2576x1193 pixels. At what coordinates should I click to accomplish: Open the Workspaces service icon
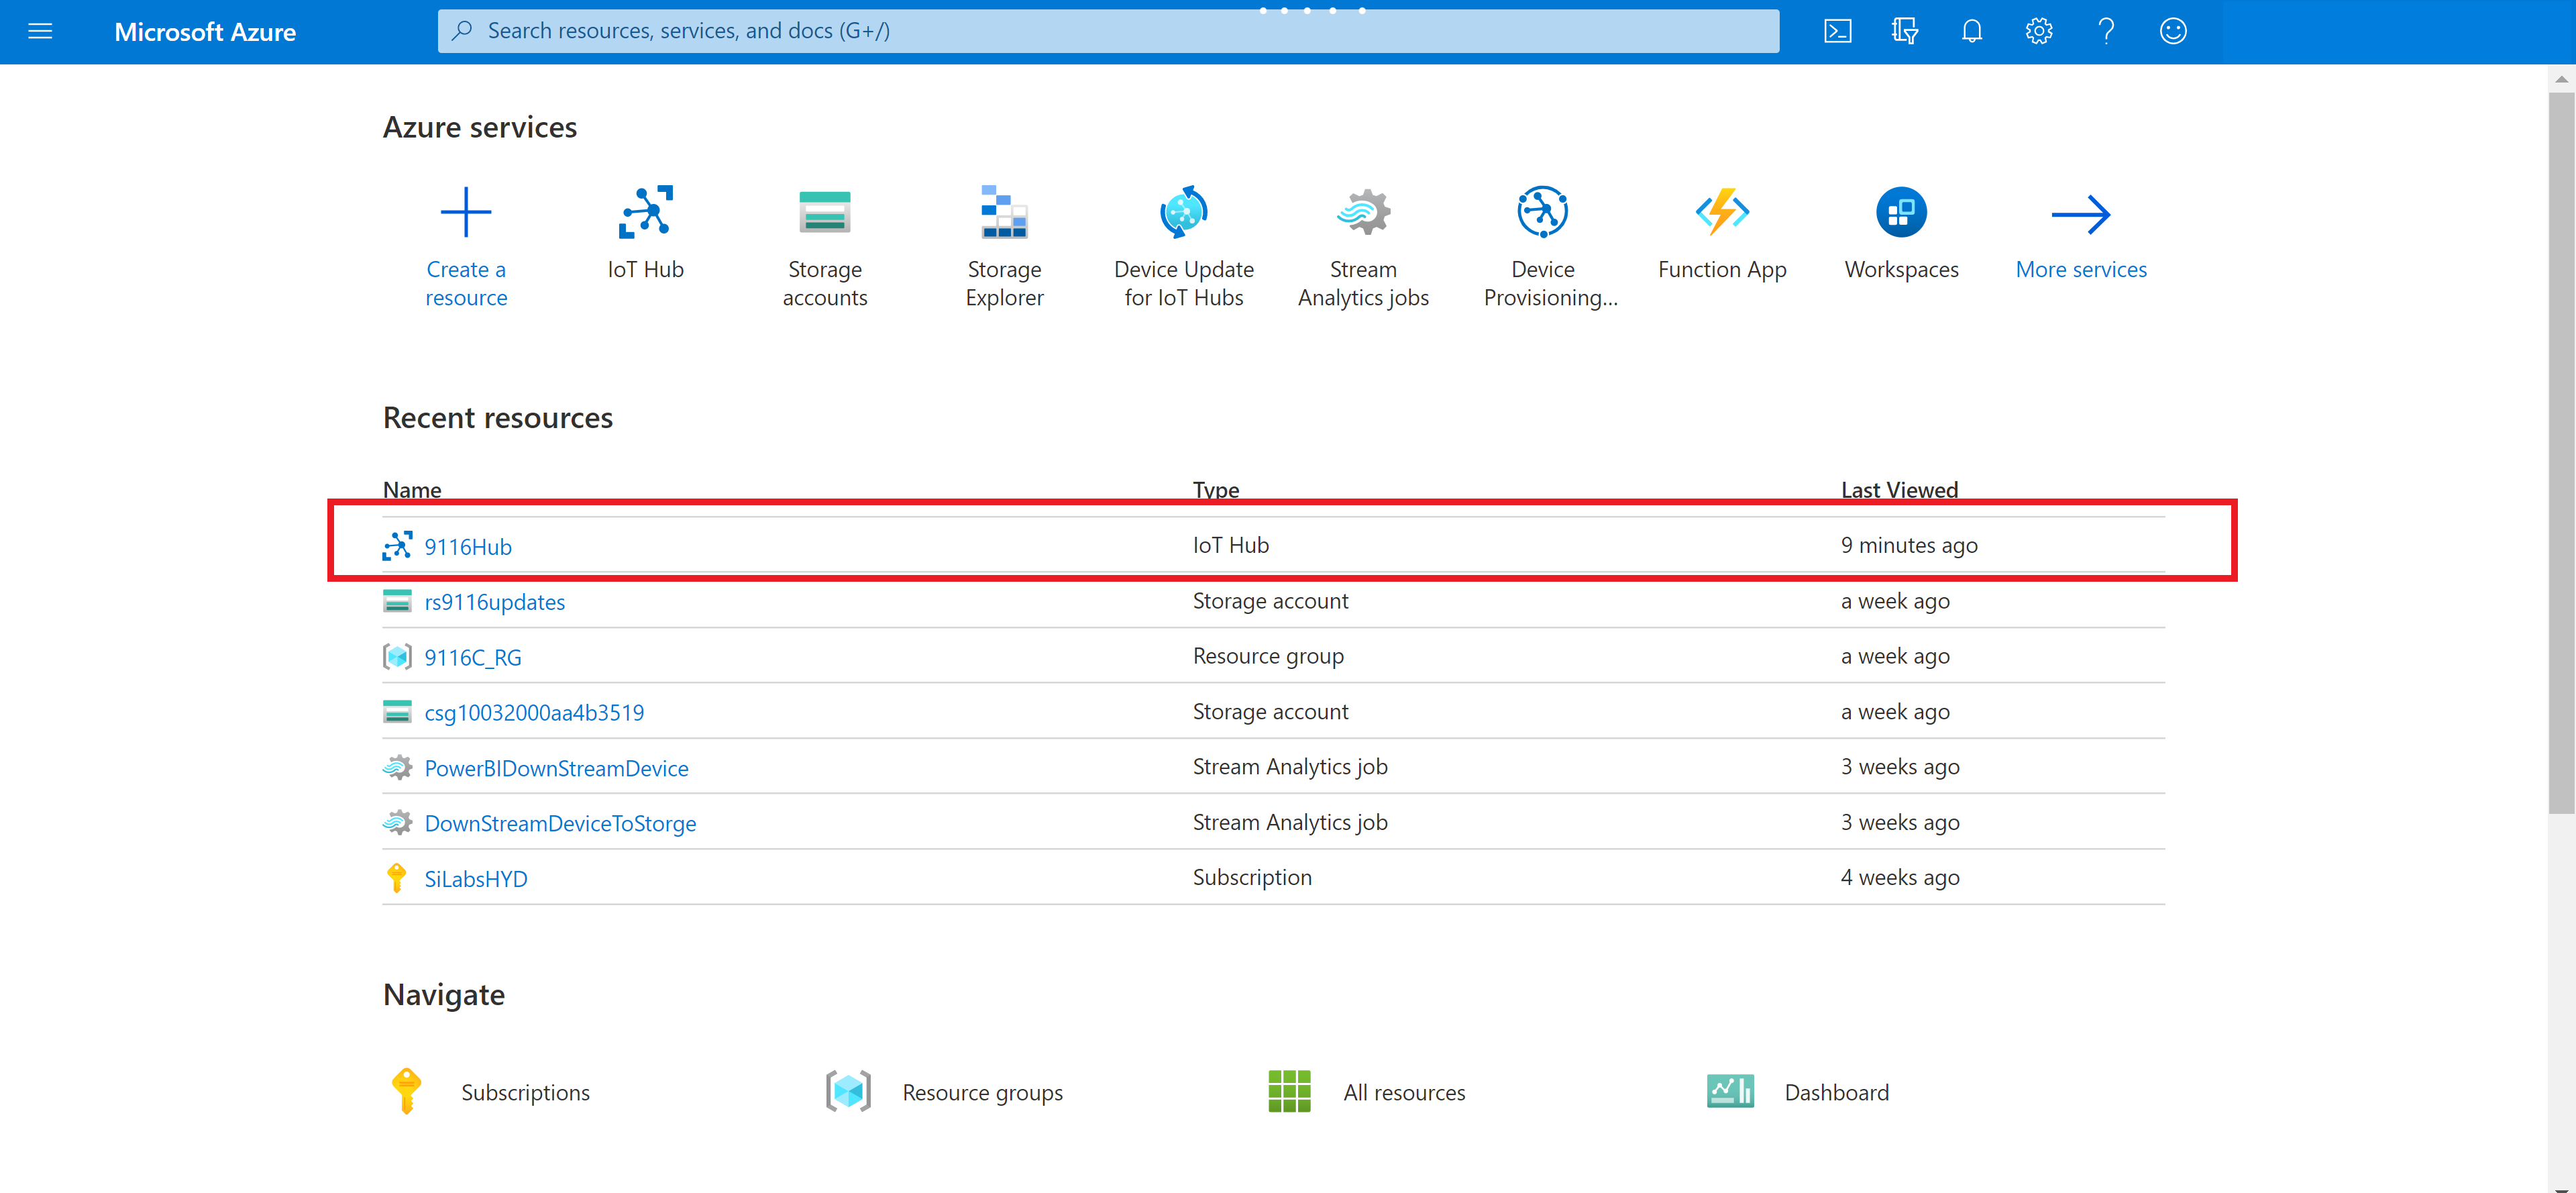(1901, 212)
